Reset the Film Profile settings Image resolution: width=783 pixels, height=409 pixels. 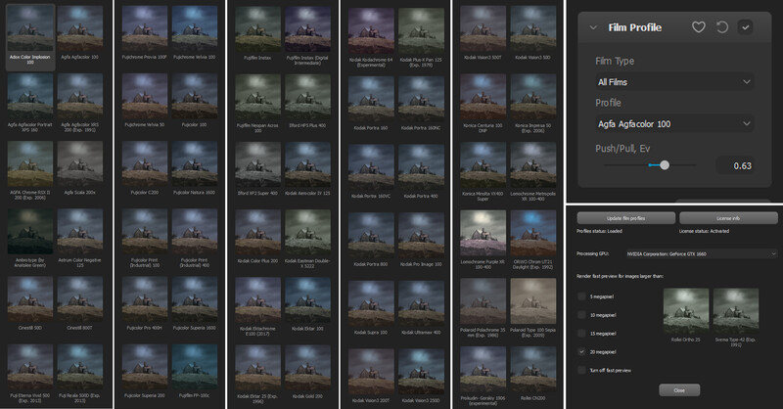pyautogui.click(x=722, y=27)
